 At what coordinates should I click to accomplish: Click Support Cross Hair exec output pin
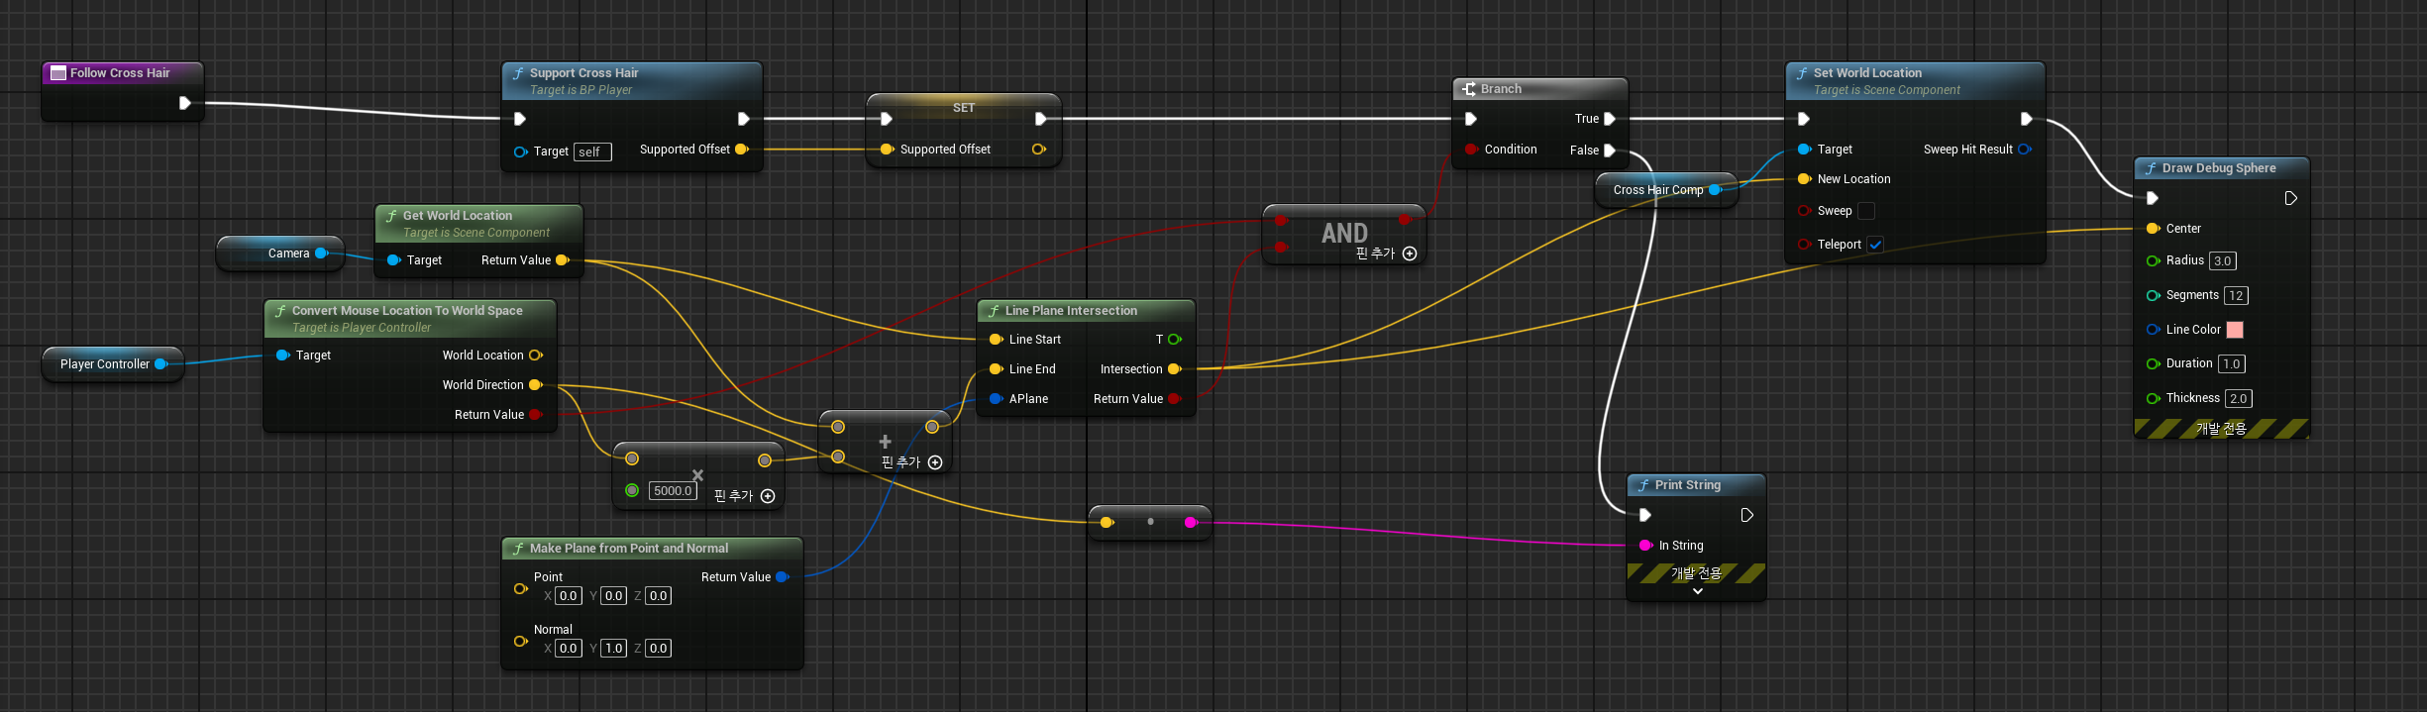(x=744, y=119)
